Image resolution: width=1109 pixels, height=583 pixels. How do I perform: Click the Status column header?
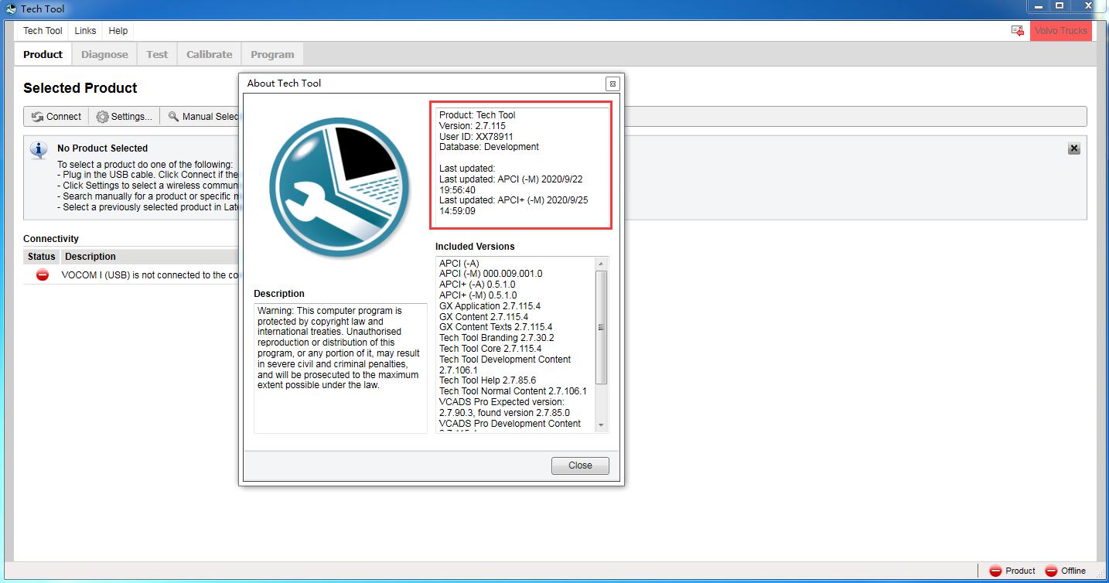(42, 257)
